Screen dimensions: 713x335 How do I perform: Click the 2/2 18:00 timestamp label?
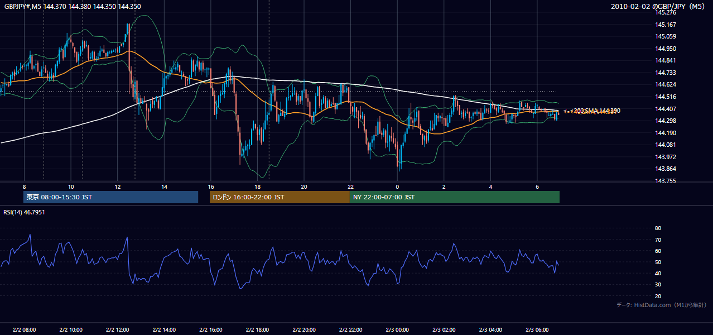[x=257, y=330]
